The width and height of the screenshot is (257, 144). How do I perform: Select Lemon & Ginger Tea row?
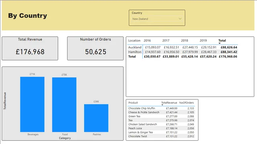click(x=161, y=132)
